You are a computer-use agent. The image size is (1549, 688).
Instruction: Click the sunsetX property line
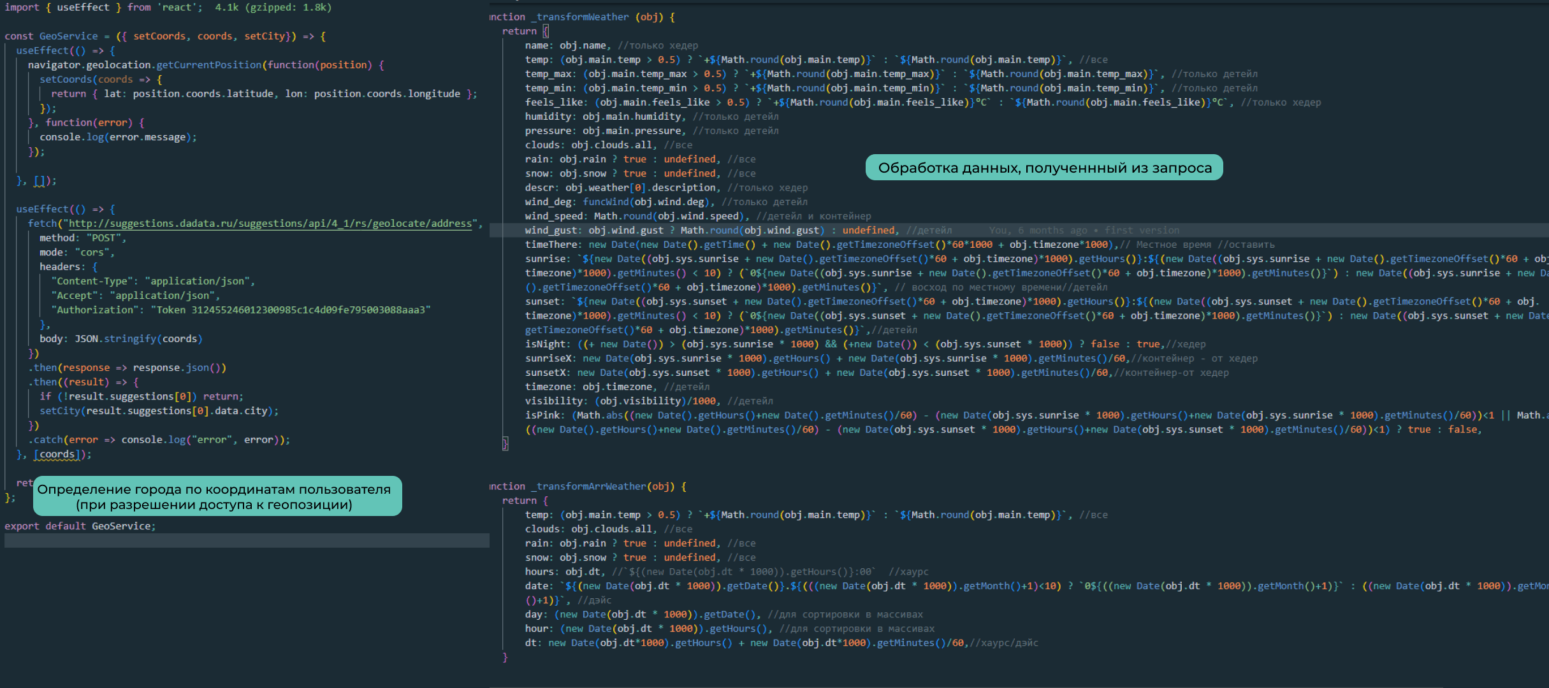877,373
